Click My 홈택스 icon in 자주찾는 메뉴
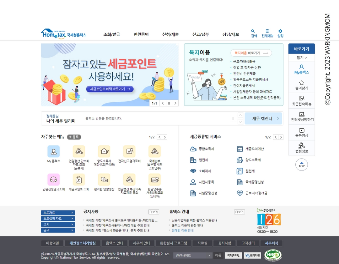Viewport: 339px width, 264px height. click(54, 151)
